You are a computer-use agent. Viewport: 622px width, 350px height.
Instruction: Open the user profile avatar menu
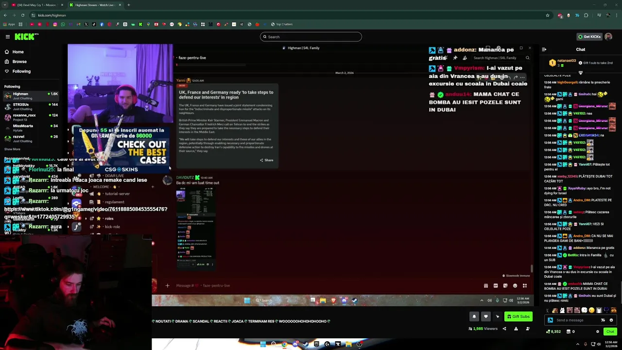tap(608, 36)
